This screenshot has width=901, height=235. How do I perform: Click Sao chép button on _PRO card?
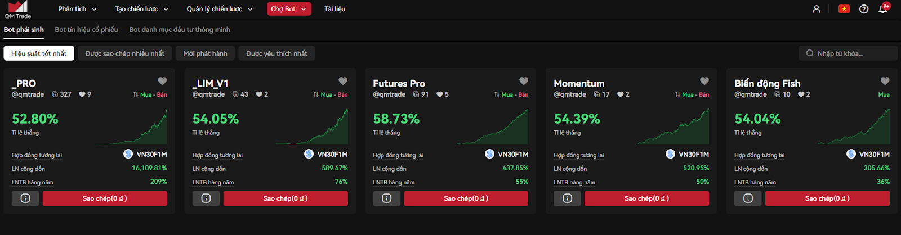click(105, 198)
